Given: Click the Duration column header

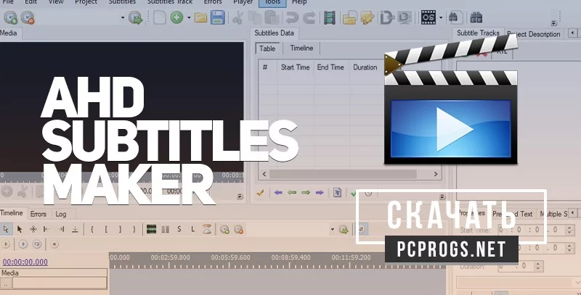Looking at the screenshot, I should (x=365, y=67).
